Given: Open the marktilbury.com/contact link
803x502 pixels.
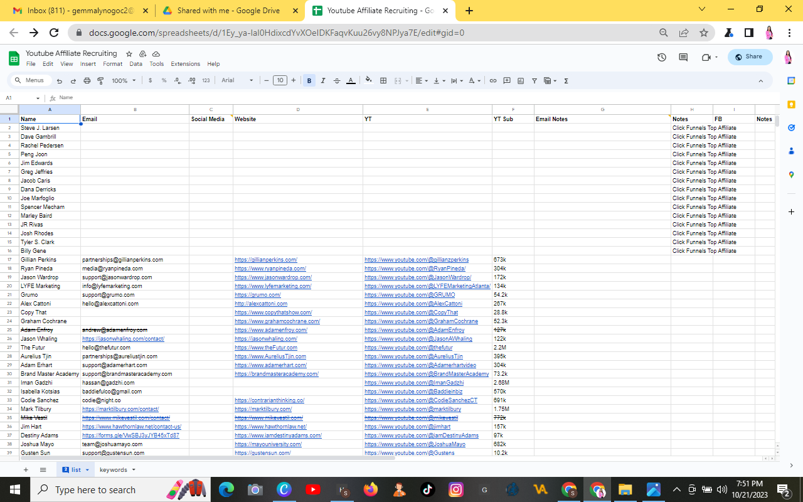Looking at the screenshot, I should (x=120, y=409).
